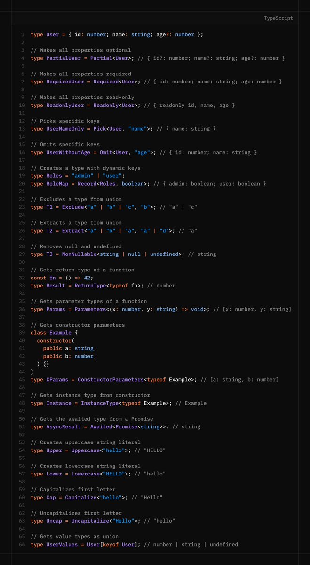310x565 pixels.
Task: Click line number 29 in the gutter
Action: (22, 254)
